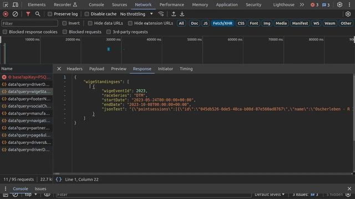
Task: Enable Disable cache checkbox
Action: pos(87,14)
